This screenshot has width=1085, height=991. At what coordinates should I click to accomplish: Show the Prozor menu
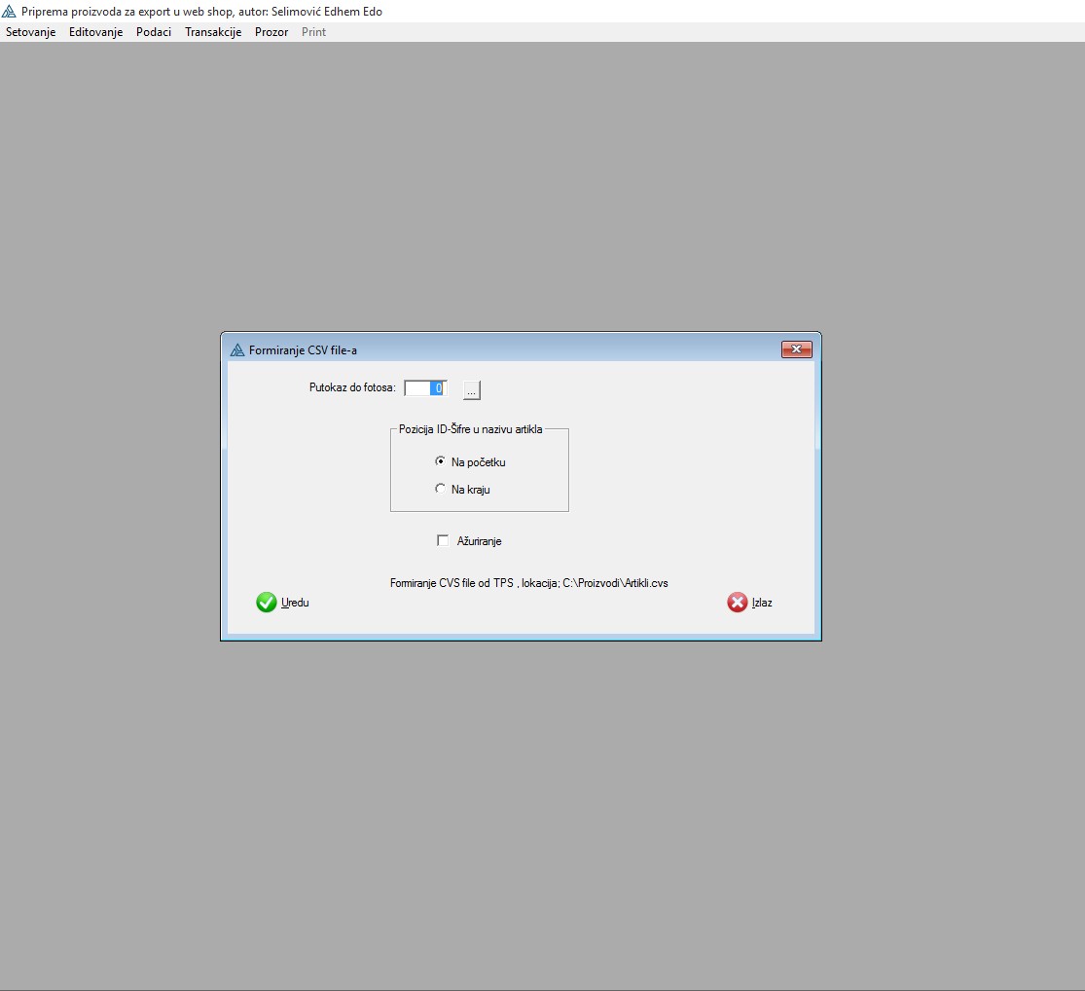coord(271,32)
